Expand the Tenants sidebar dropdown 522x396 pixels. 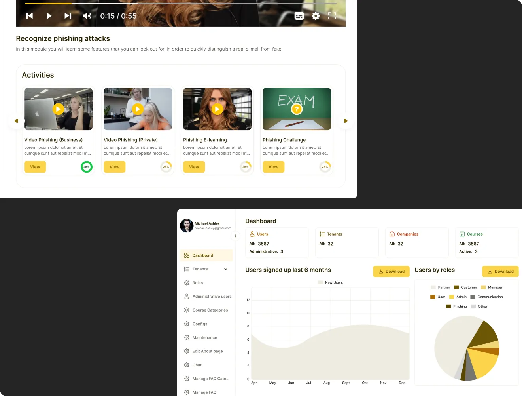coord(226,269)
